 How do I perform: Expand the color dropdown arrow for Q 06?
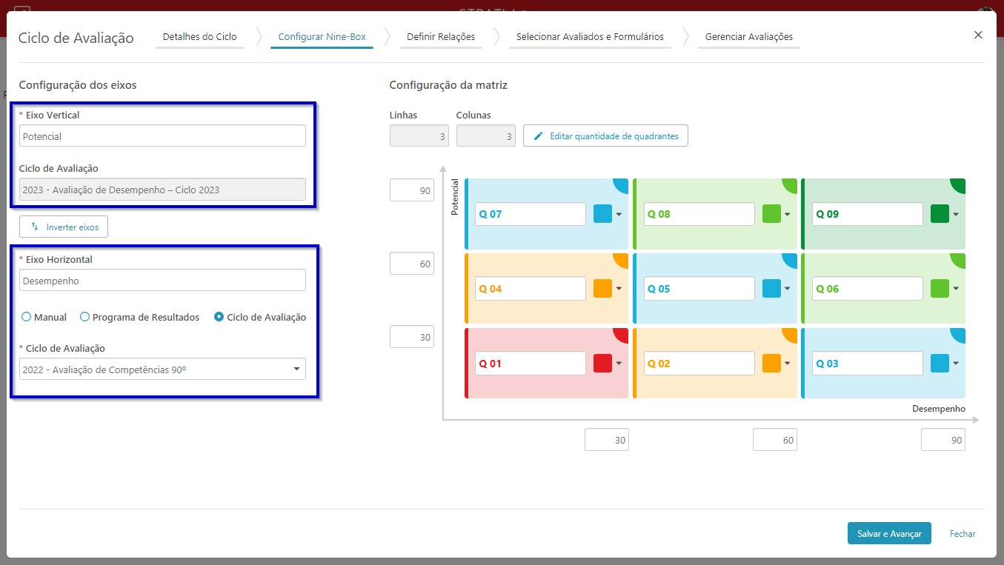pyautogui.click(x=956, y=289)
